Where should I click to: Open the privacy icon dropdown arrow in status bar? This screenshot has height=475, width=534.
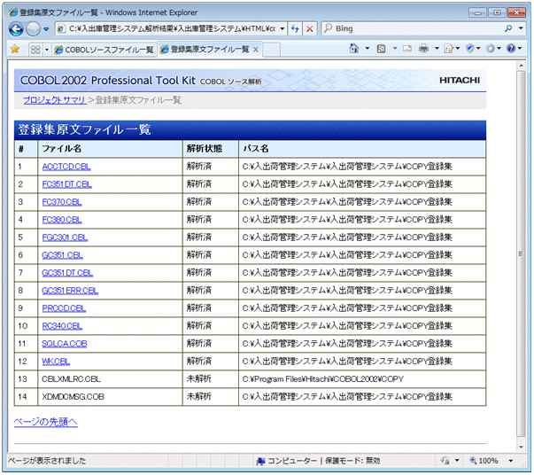tap(457, 461)
